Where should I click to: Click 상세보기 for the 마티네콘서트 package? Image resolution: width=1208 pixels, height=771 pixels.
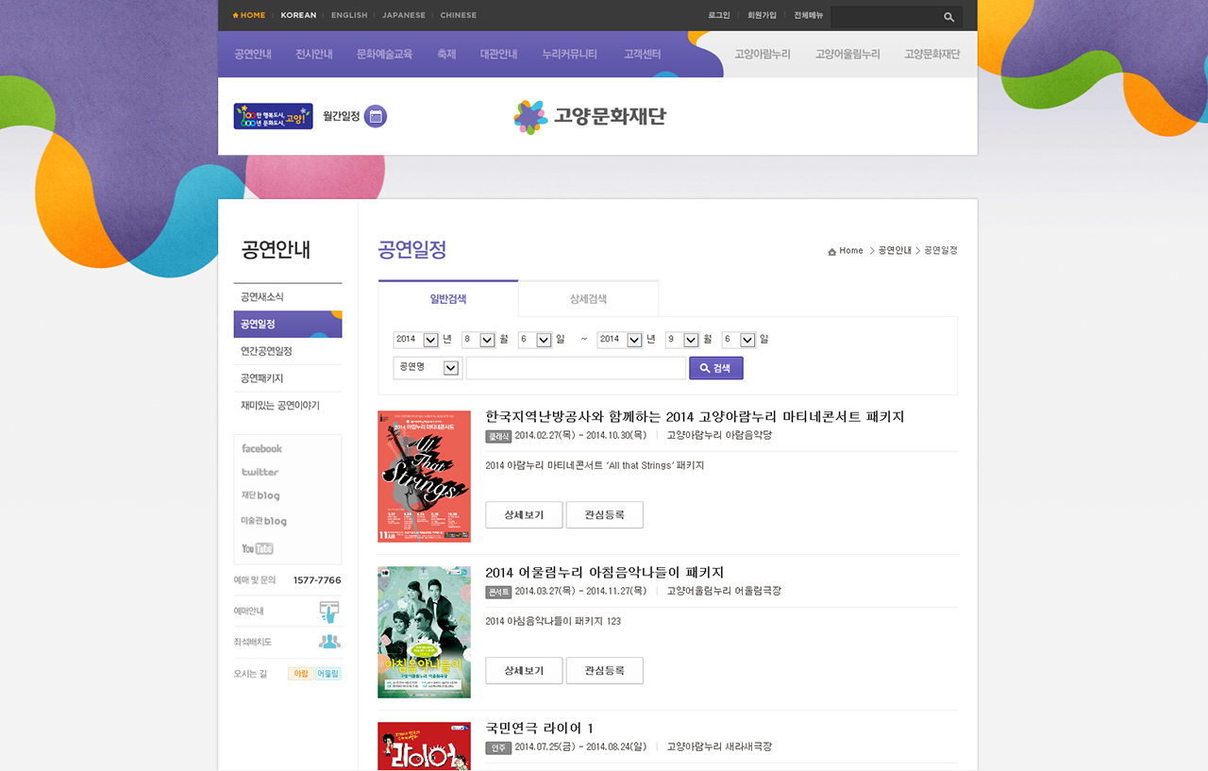(524, 515)
